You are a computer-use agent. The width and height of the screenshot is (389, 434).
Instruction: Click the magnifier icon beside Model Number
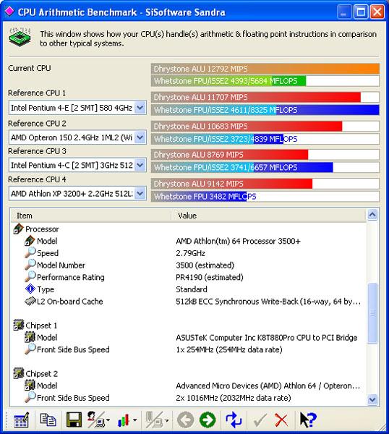point(30,265)
